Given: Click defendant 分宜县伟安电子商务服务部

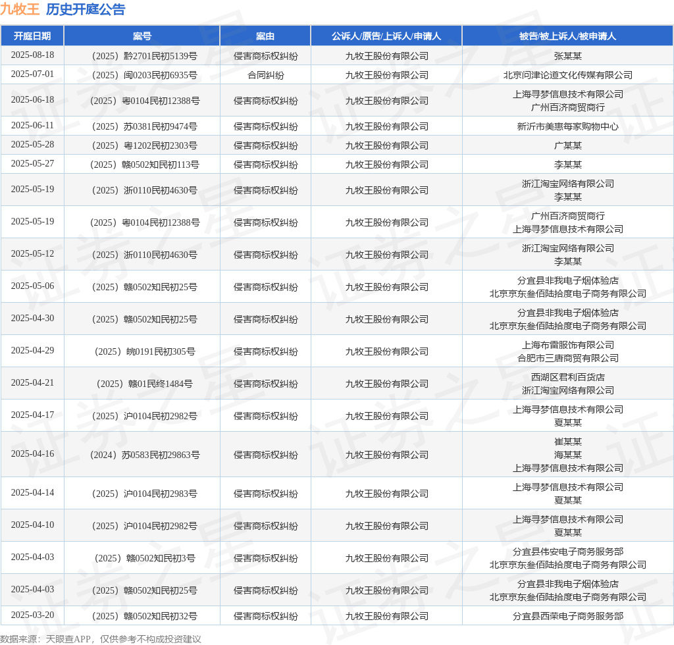Looking at the screenshot, I should tap(568, 552).
